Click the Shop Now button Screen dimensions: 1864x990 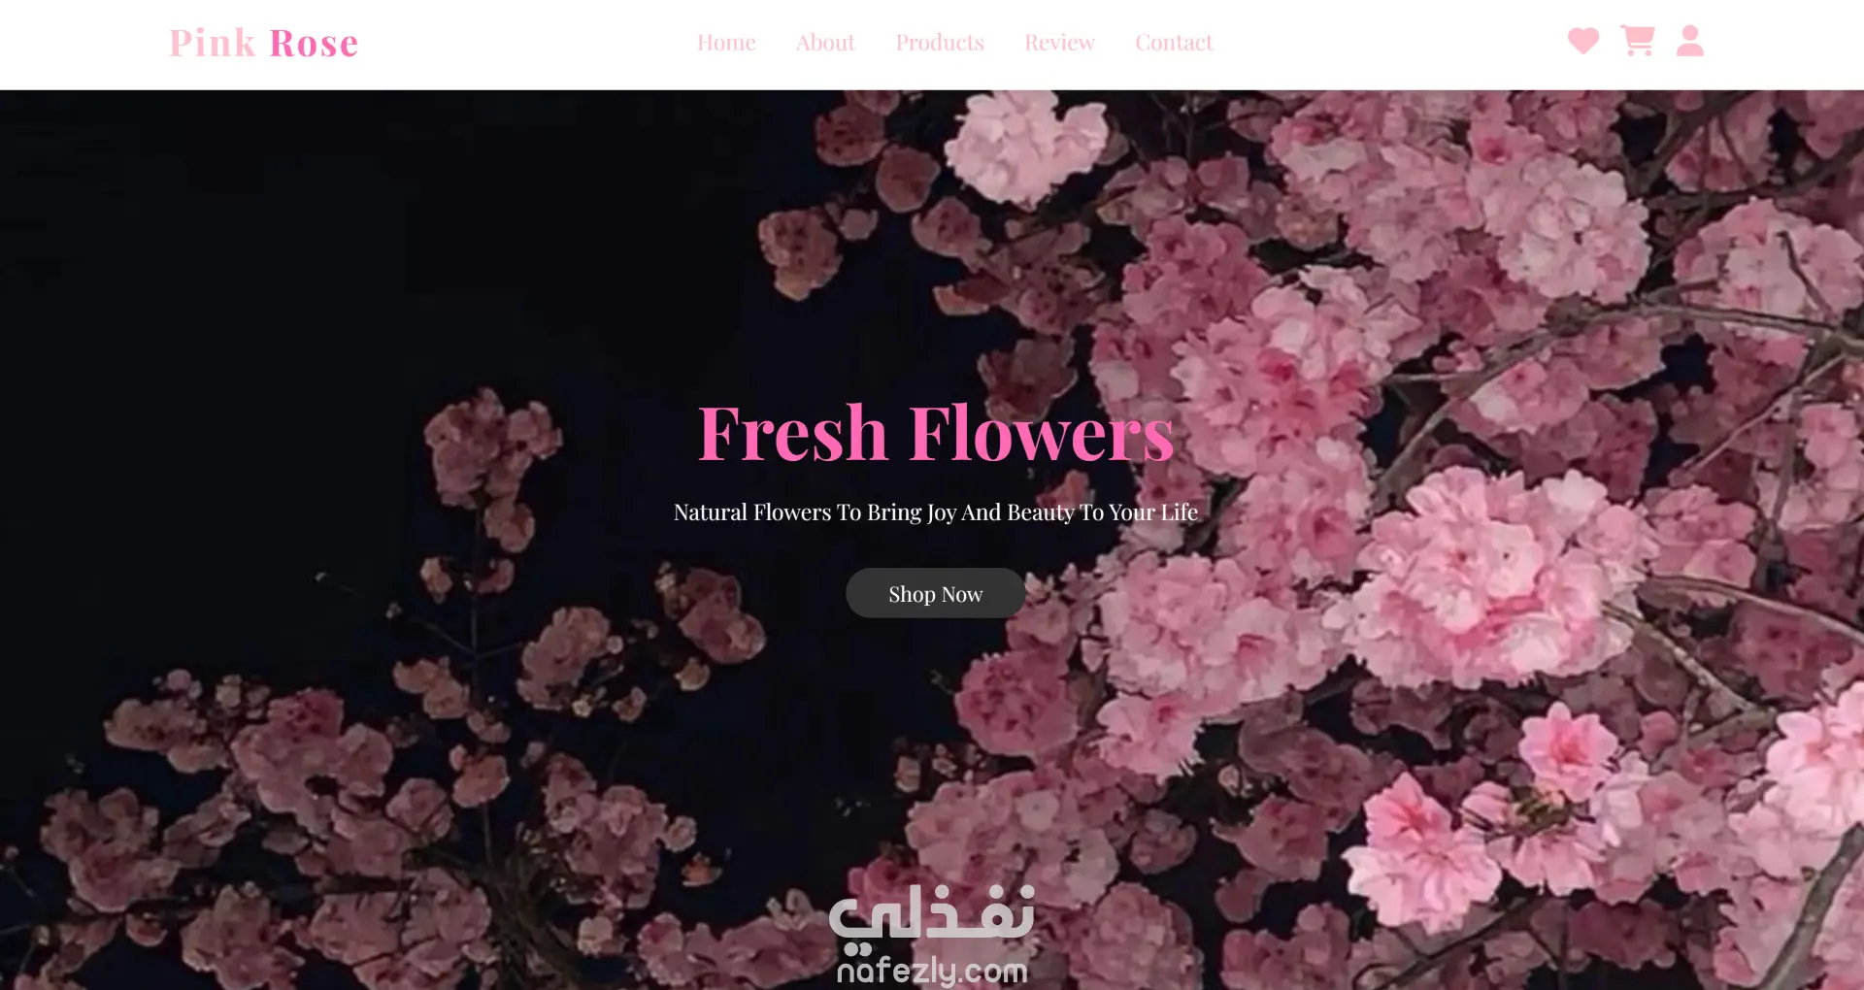936,593
